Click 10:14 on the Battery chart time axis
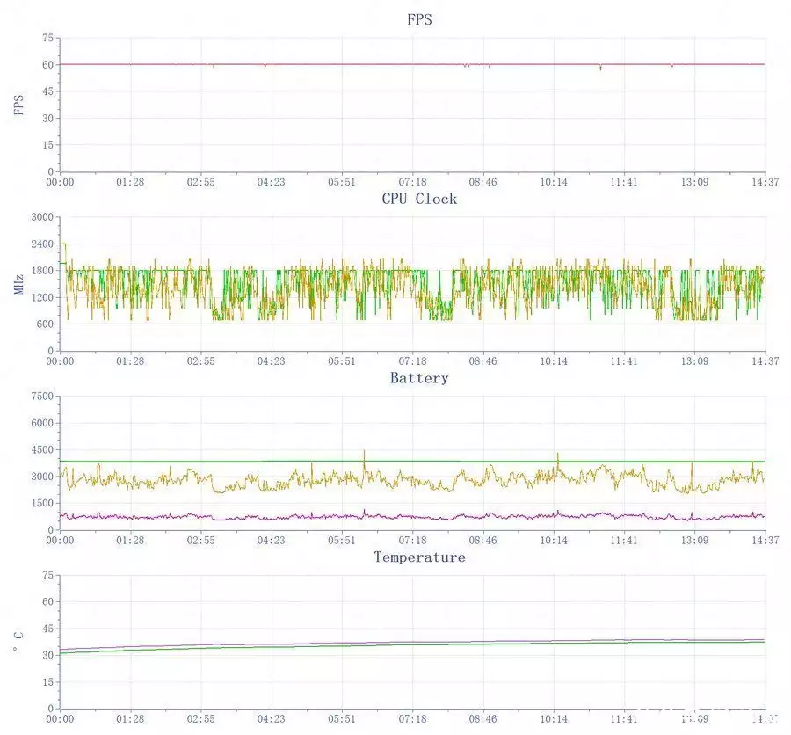 (554, 541)
